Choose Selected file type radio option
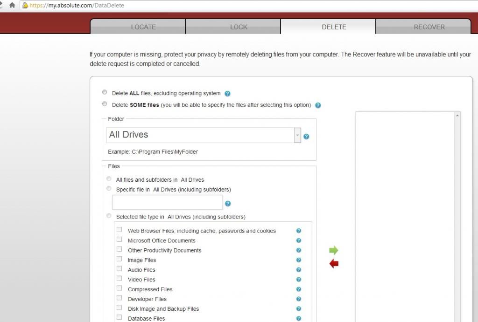The height and width of the screenshot is (322, 478). [x=109, y=216]
